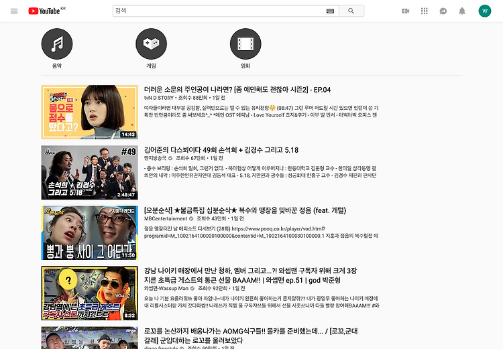Click the 음악 category label
The height and width of the screenshot is (349, 503).
57,66
